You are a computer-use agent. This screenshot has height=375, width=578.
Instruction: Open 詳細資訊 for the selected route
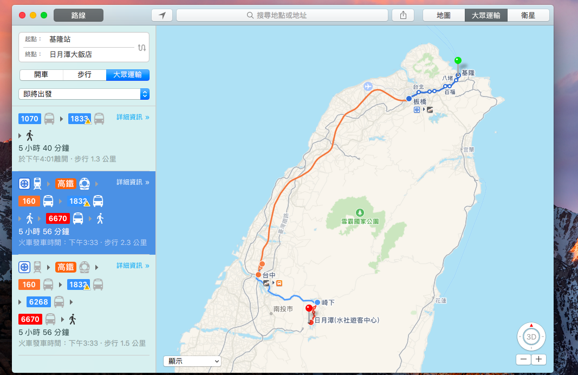click(x=133, y=182)
